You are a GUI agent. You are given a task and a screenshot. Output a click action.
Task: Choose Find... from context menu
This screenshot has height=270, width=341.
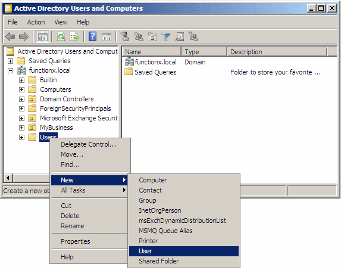(89, 165)
